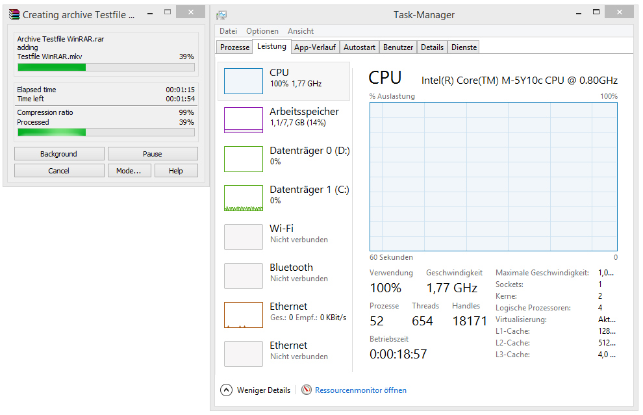This screenshot has height=415, width=643.
Task: Open the Optionen menu
Action: [262, 31]
